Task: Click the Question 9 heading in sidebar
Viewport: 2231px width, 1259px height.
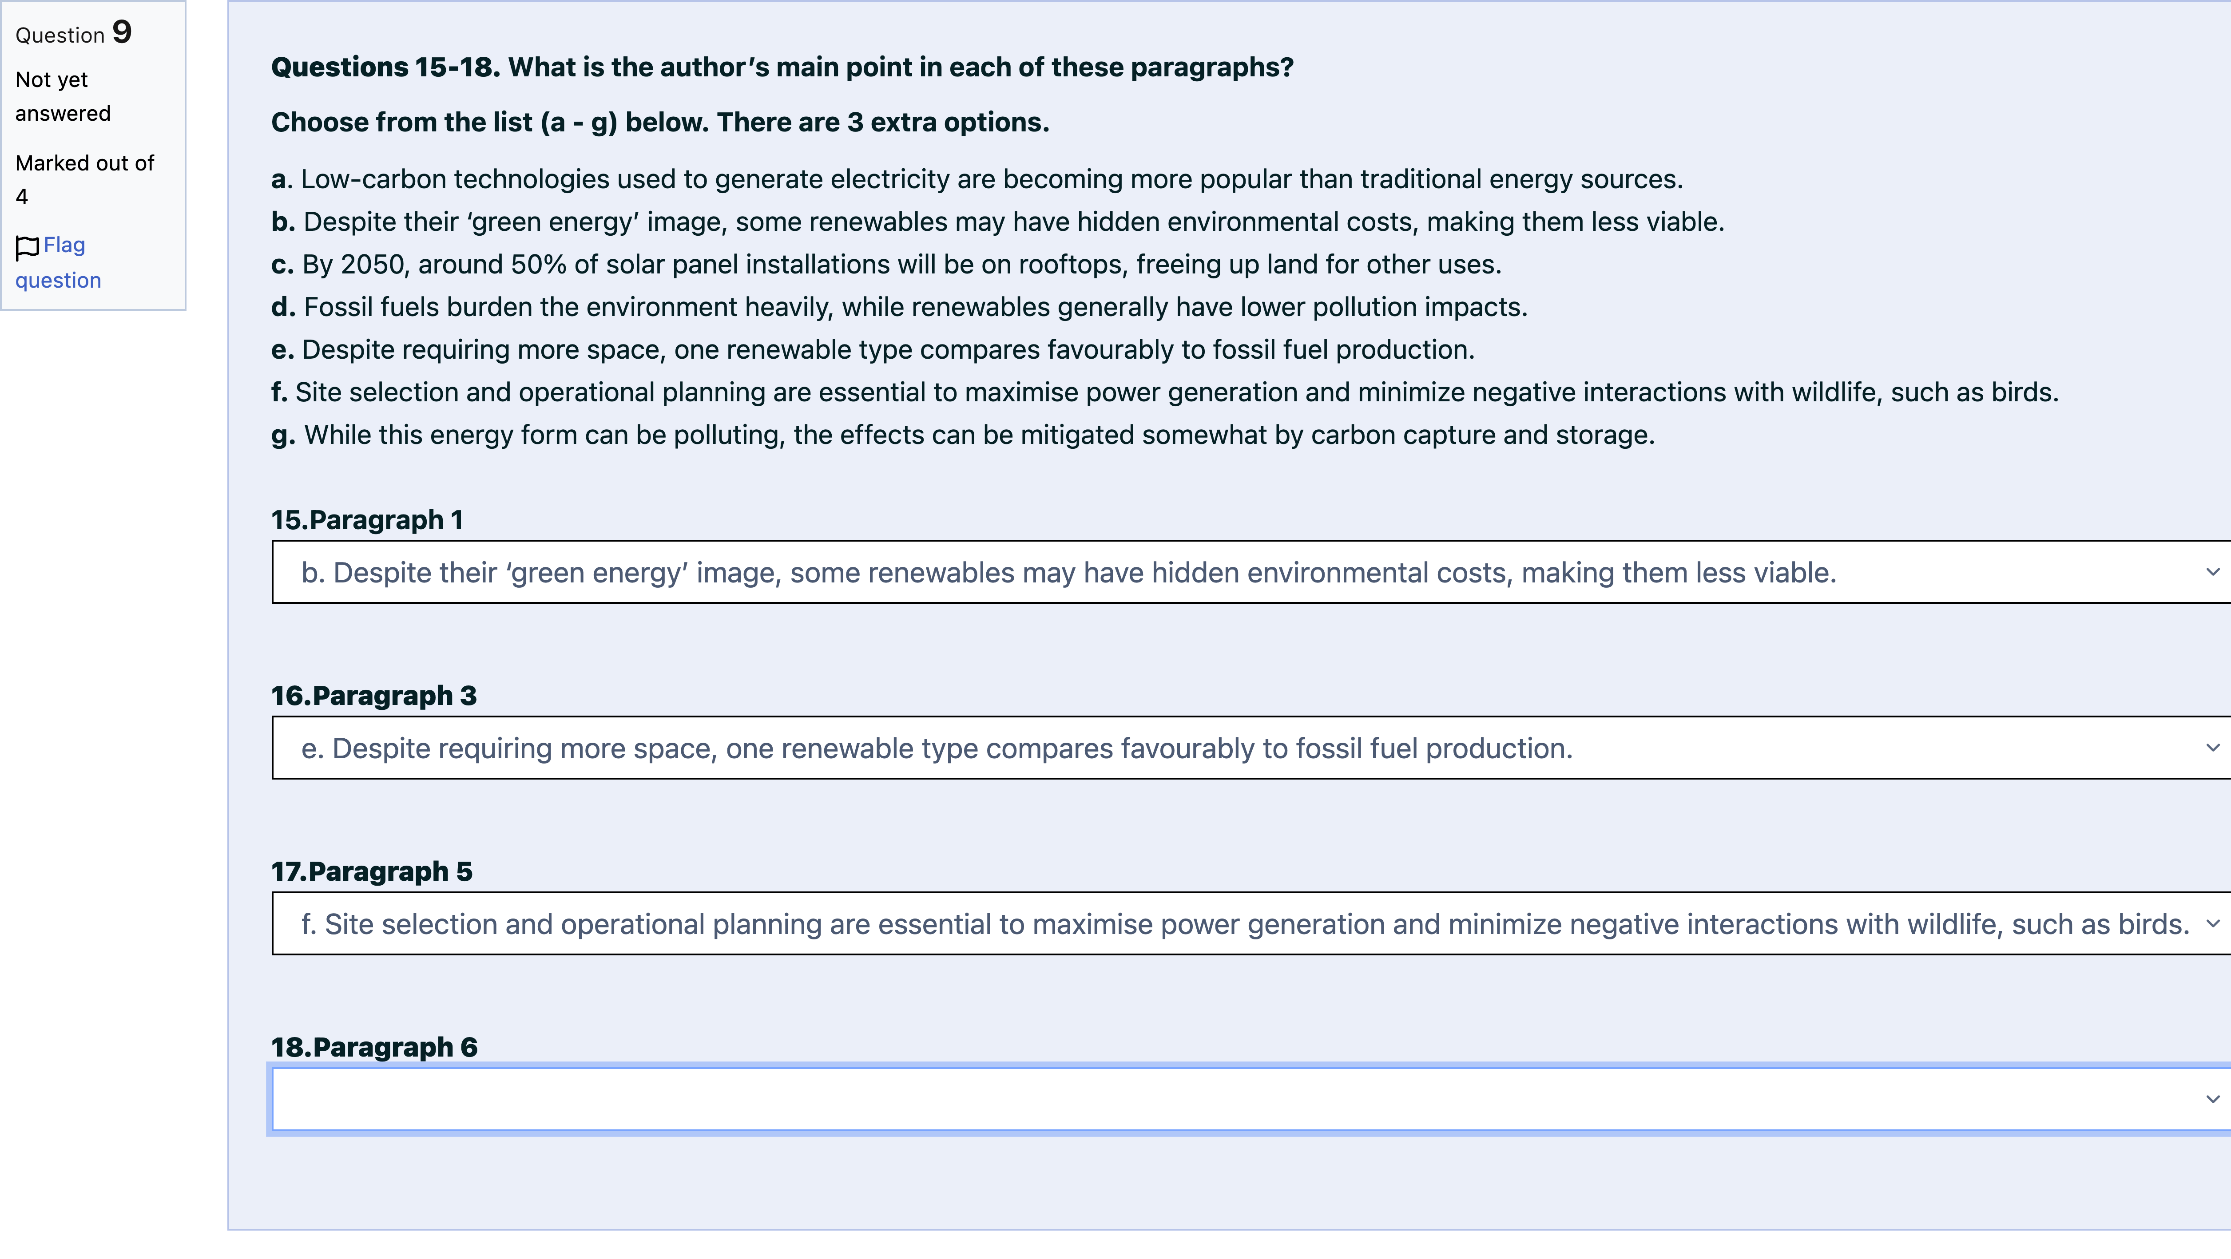Action: click(x=74, y=33)
